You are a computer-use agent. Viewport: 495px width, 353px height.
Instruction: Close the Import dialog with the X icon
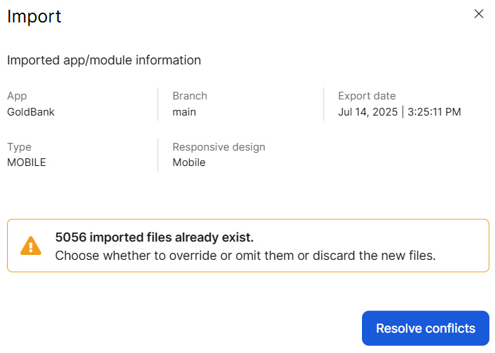[x=479, y=14]
